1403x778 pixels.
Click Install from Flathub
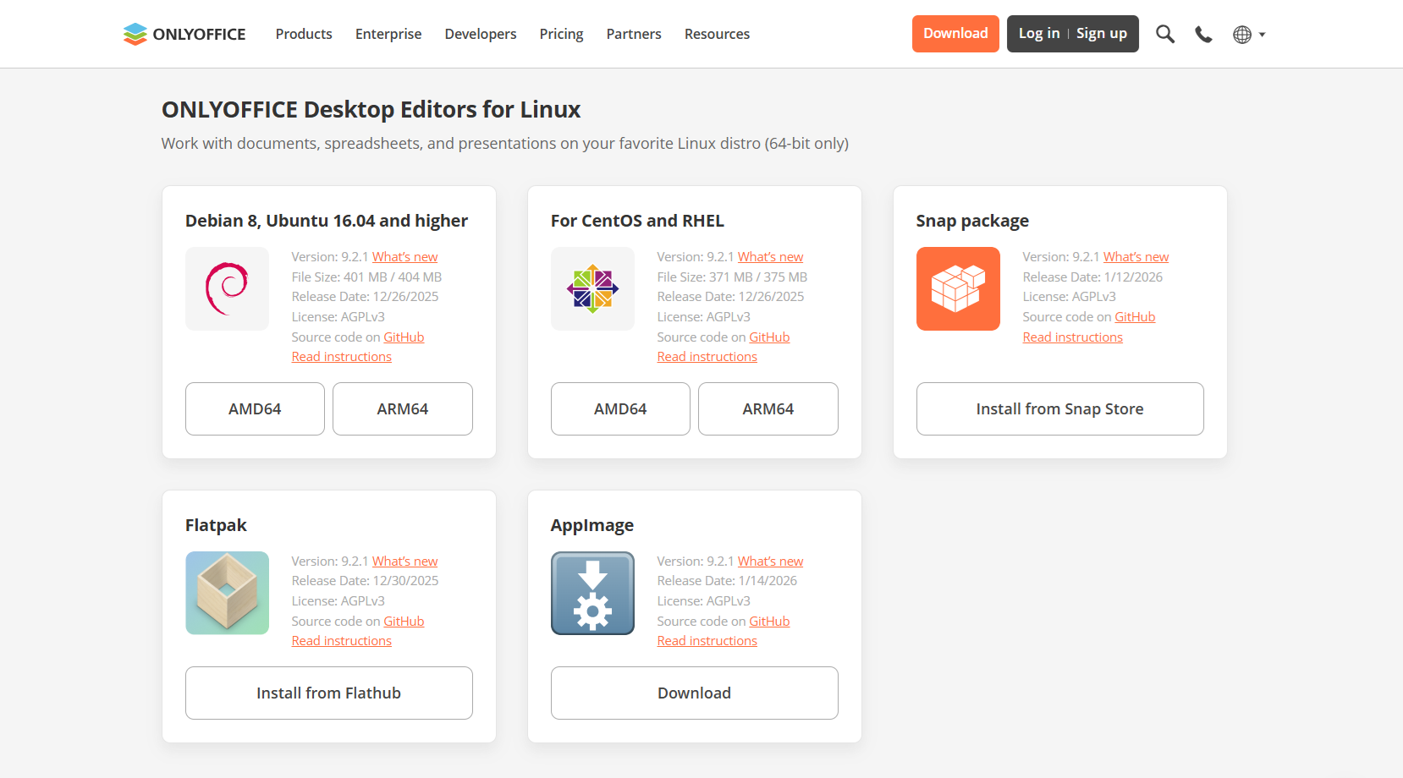tap(328, 693)
